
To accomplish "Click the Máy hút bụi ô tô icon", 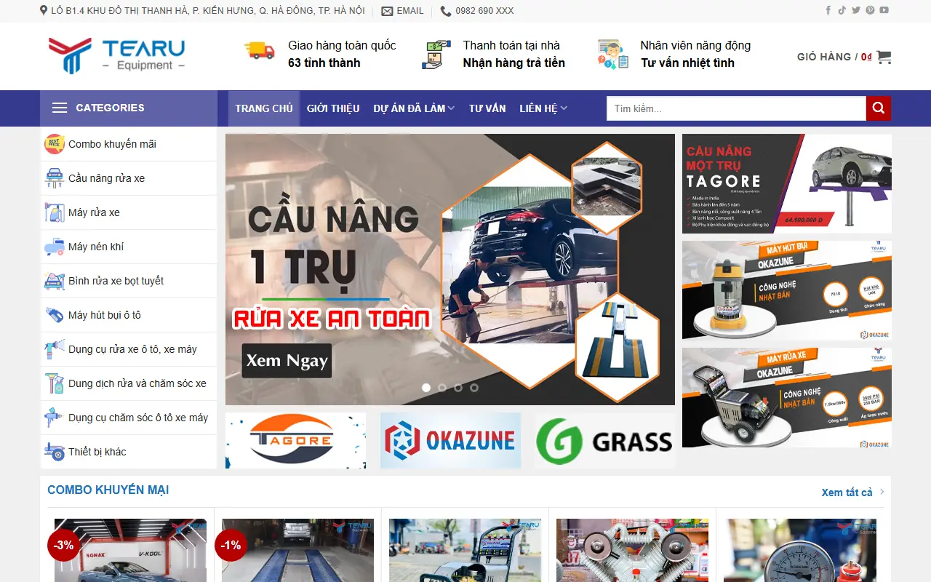I will click(55, 315).
